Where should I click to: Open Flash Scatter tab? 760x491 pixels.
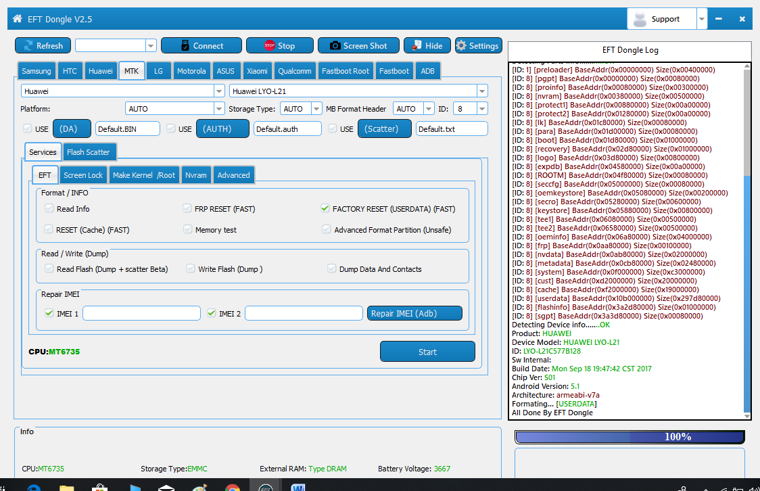[x=88, y=151]
